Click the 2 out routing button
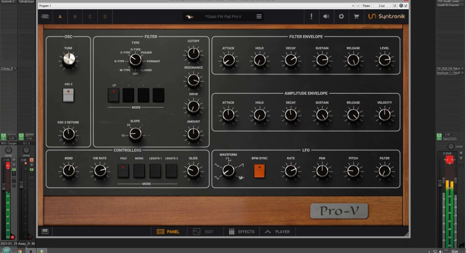The width and height of the screenshot is (466, 253). pos(382,6)
